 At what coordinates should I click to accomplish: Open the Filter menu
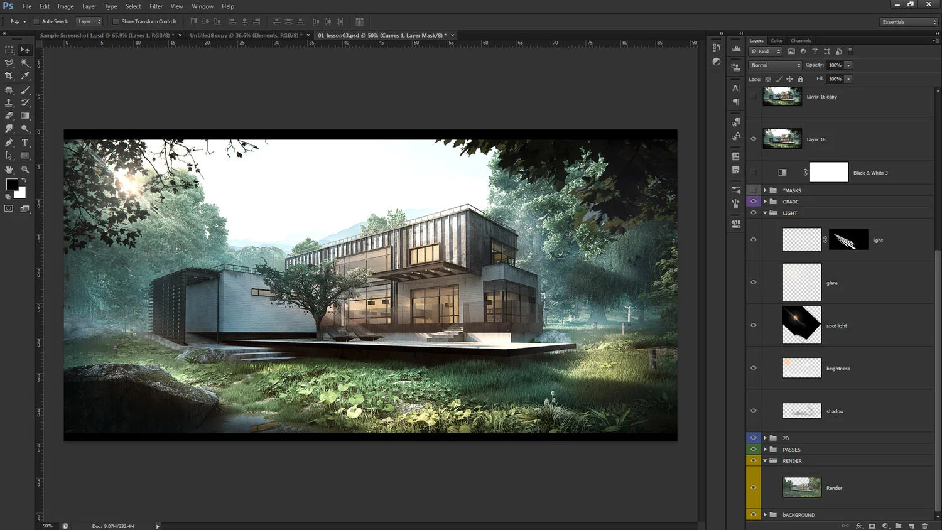156,6
